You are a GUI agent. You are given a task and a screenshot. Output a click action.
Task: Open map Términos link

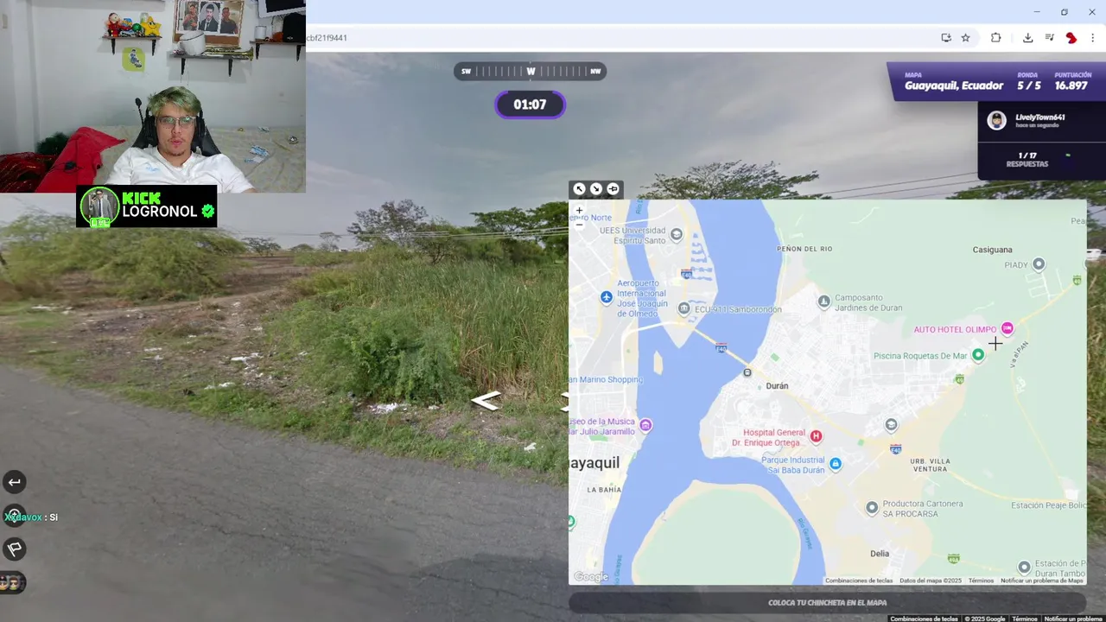pyautogui.click(x=981, y=581)
